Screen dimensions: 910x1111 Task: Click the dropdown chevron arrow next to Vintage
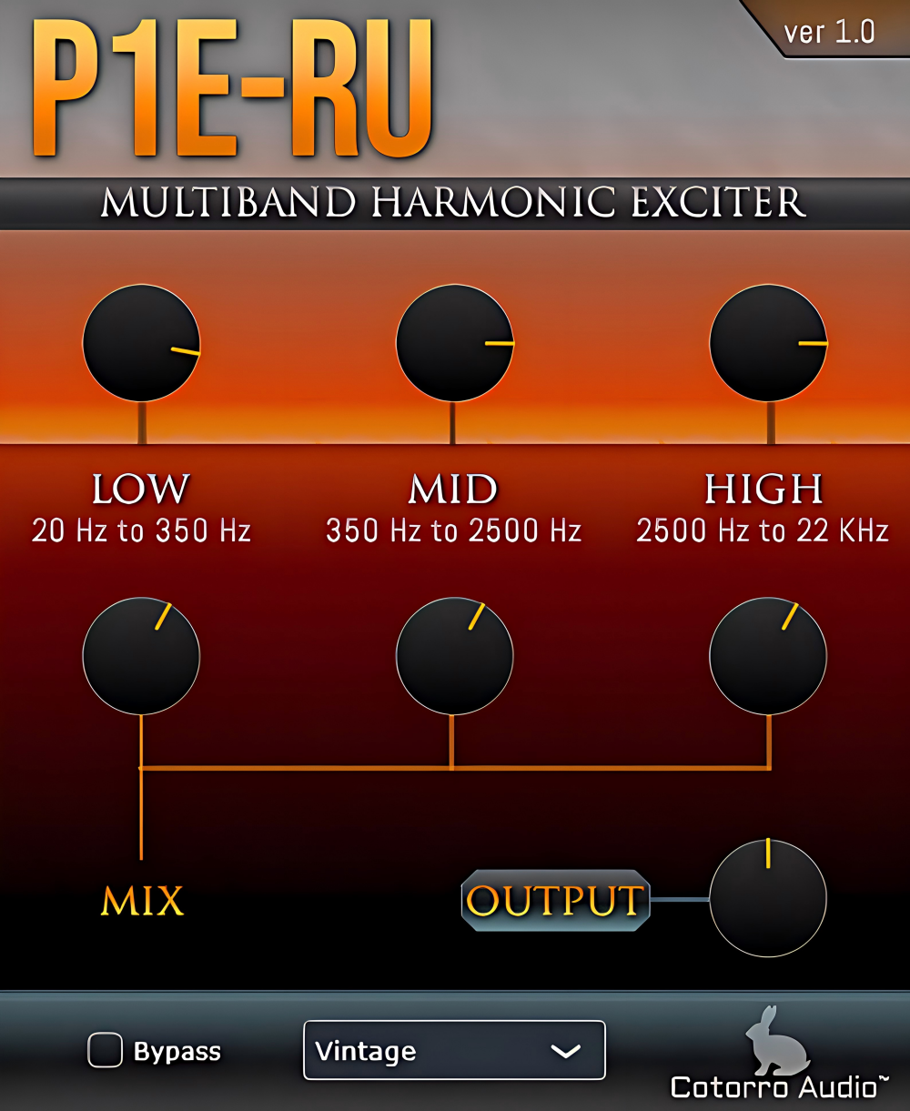[566, 1051]
